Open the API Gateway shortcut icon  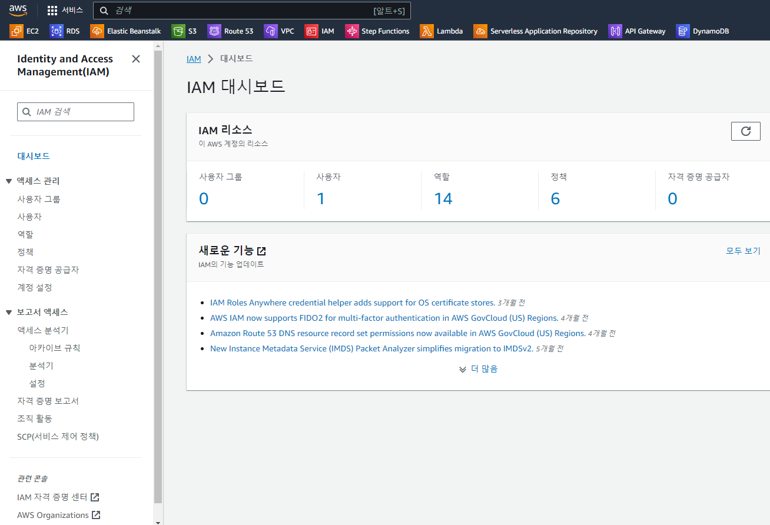coord(615,31)
